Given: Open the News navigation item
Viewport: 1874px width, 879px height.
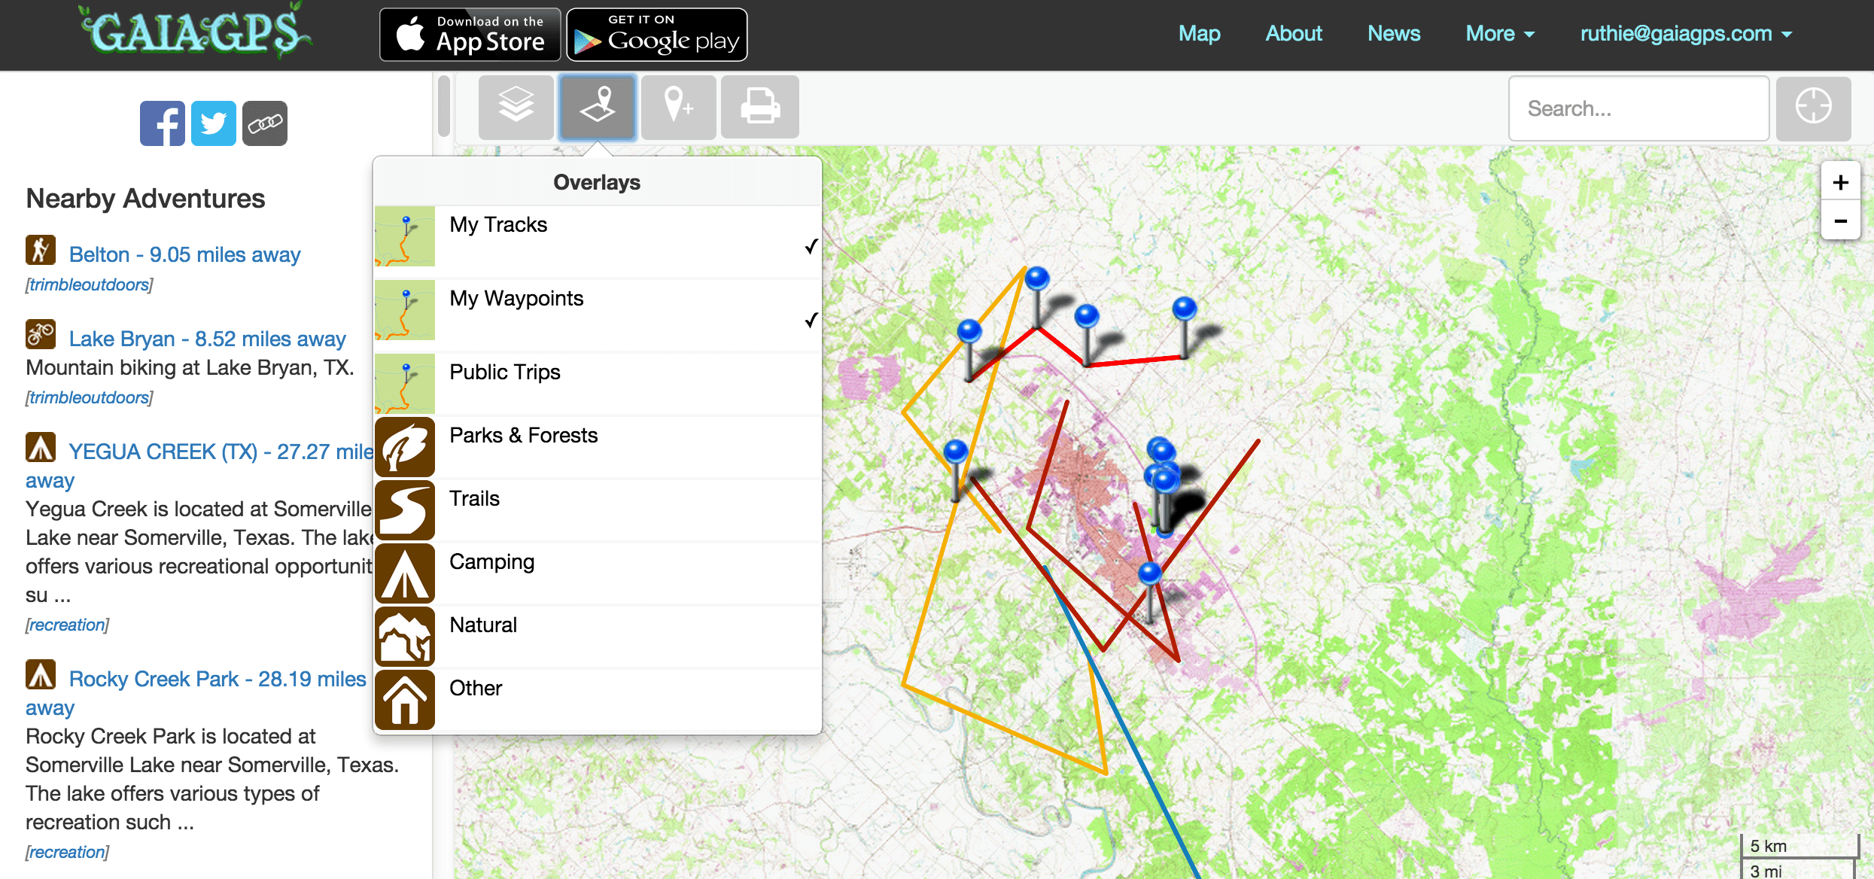Looking at the screenshot, I should pyautogui.click(x=1393, y=34).
